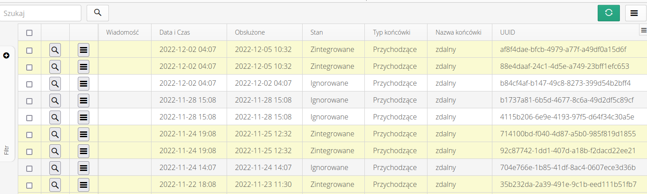
Task: Click the UUID column header
Action: click(x=507, y=32)
